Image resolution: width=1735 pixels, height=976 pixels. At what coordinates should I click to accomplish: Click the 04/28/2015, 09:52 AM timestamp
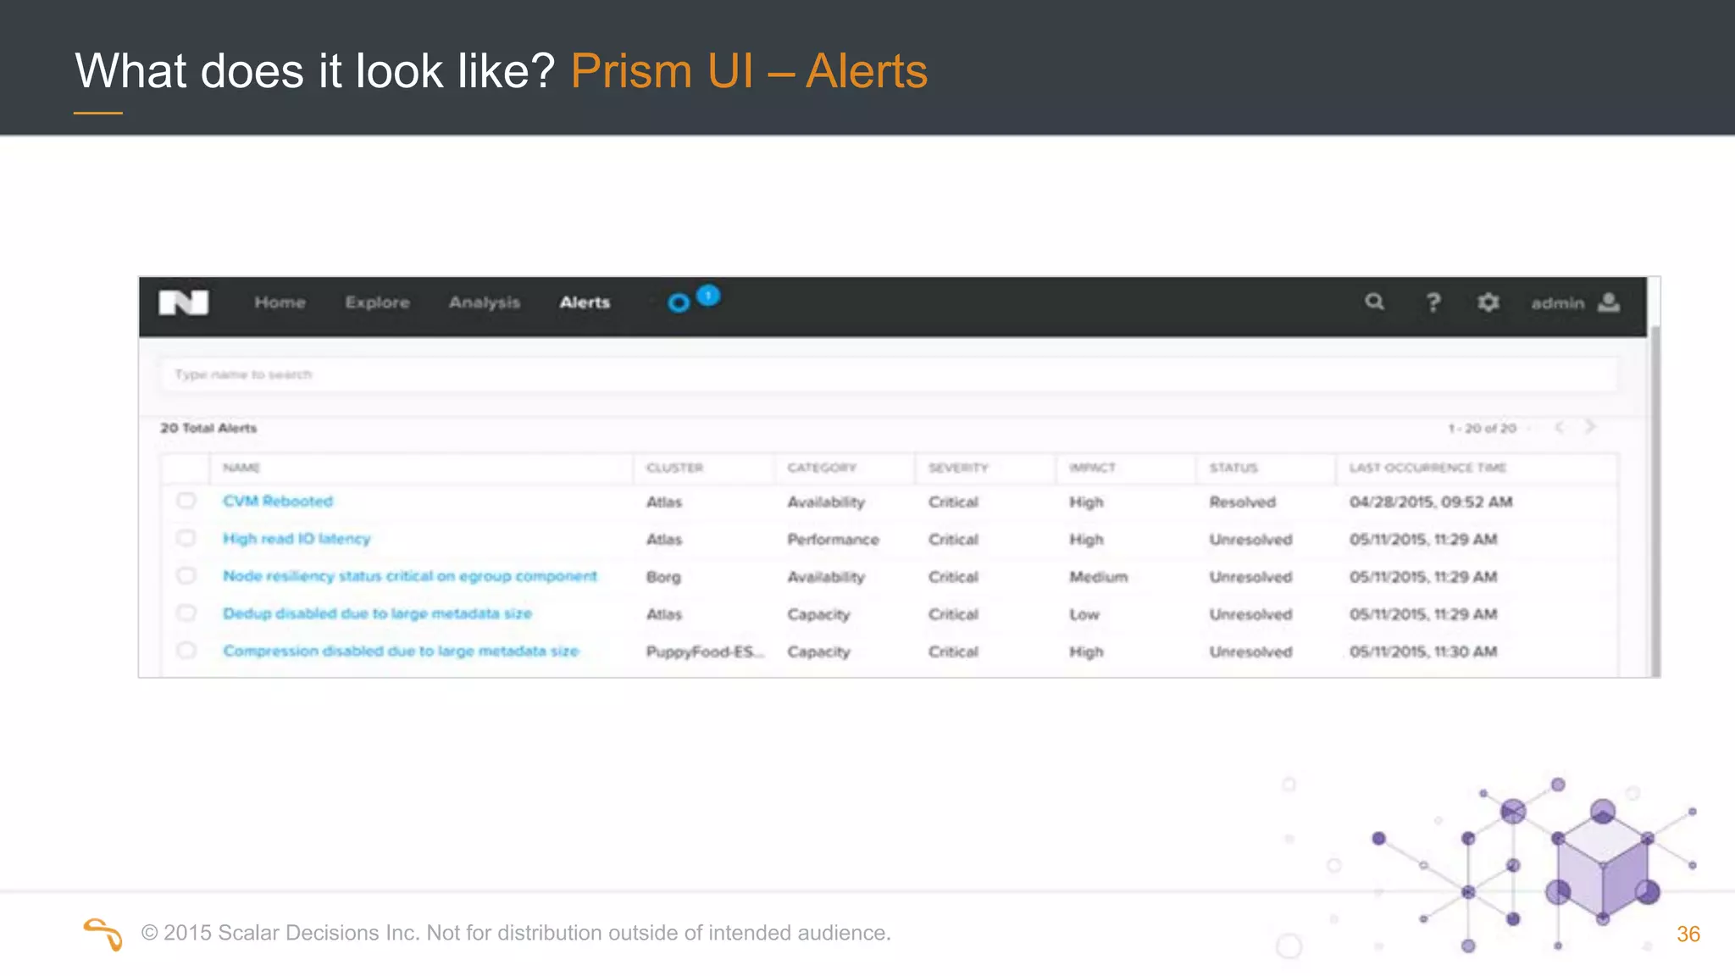[x=1431, y=502]
